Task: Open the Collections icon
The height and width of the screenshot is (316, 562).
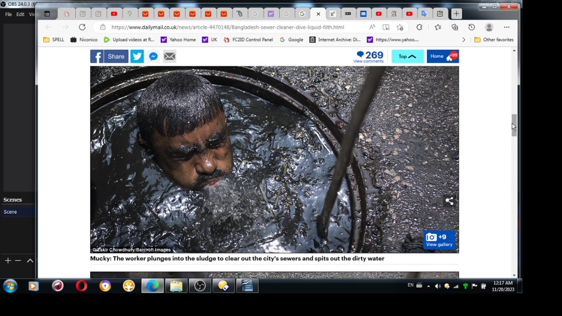Action: [455, 27]
